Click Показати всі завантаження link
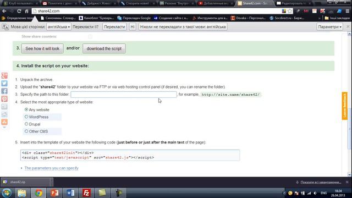The width and height of the screenshot is (352, 198). coord(321,182)
